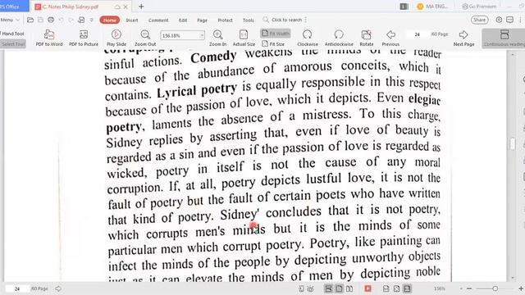Image resolution: width=525 pixels, height=295 pixels.
Task: Open the Page tab
Action: [202, 20]
